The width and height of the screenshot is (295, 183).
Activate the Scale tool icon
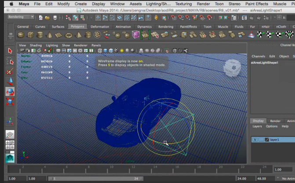10,101
